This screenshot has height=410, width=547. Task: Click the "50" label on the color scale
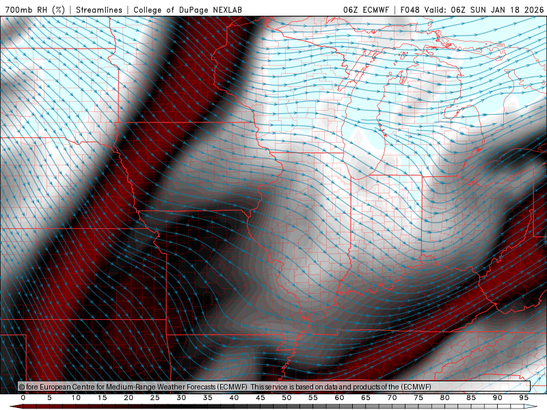pyautogui.click(x=286, y=398)
